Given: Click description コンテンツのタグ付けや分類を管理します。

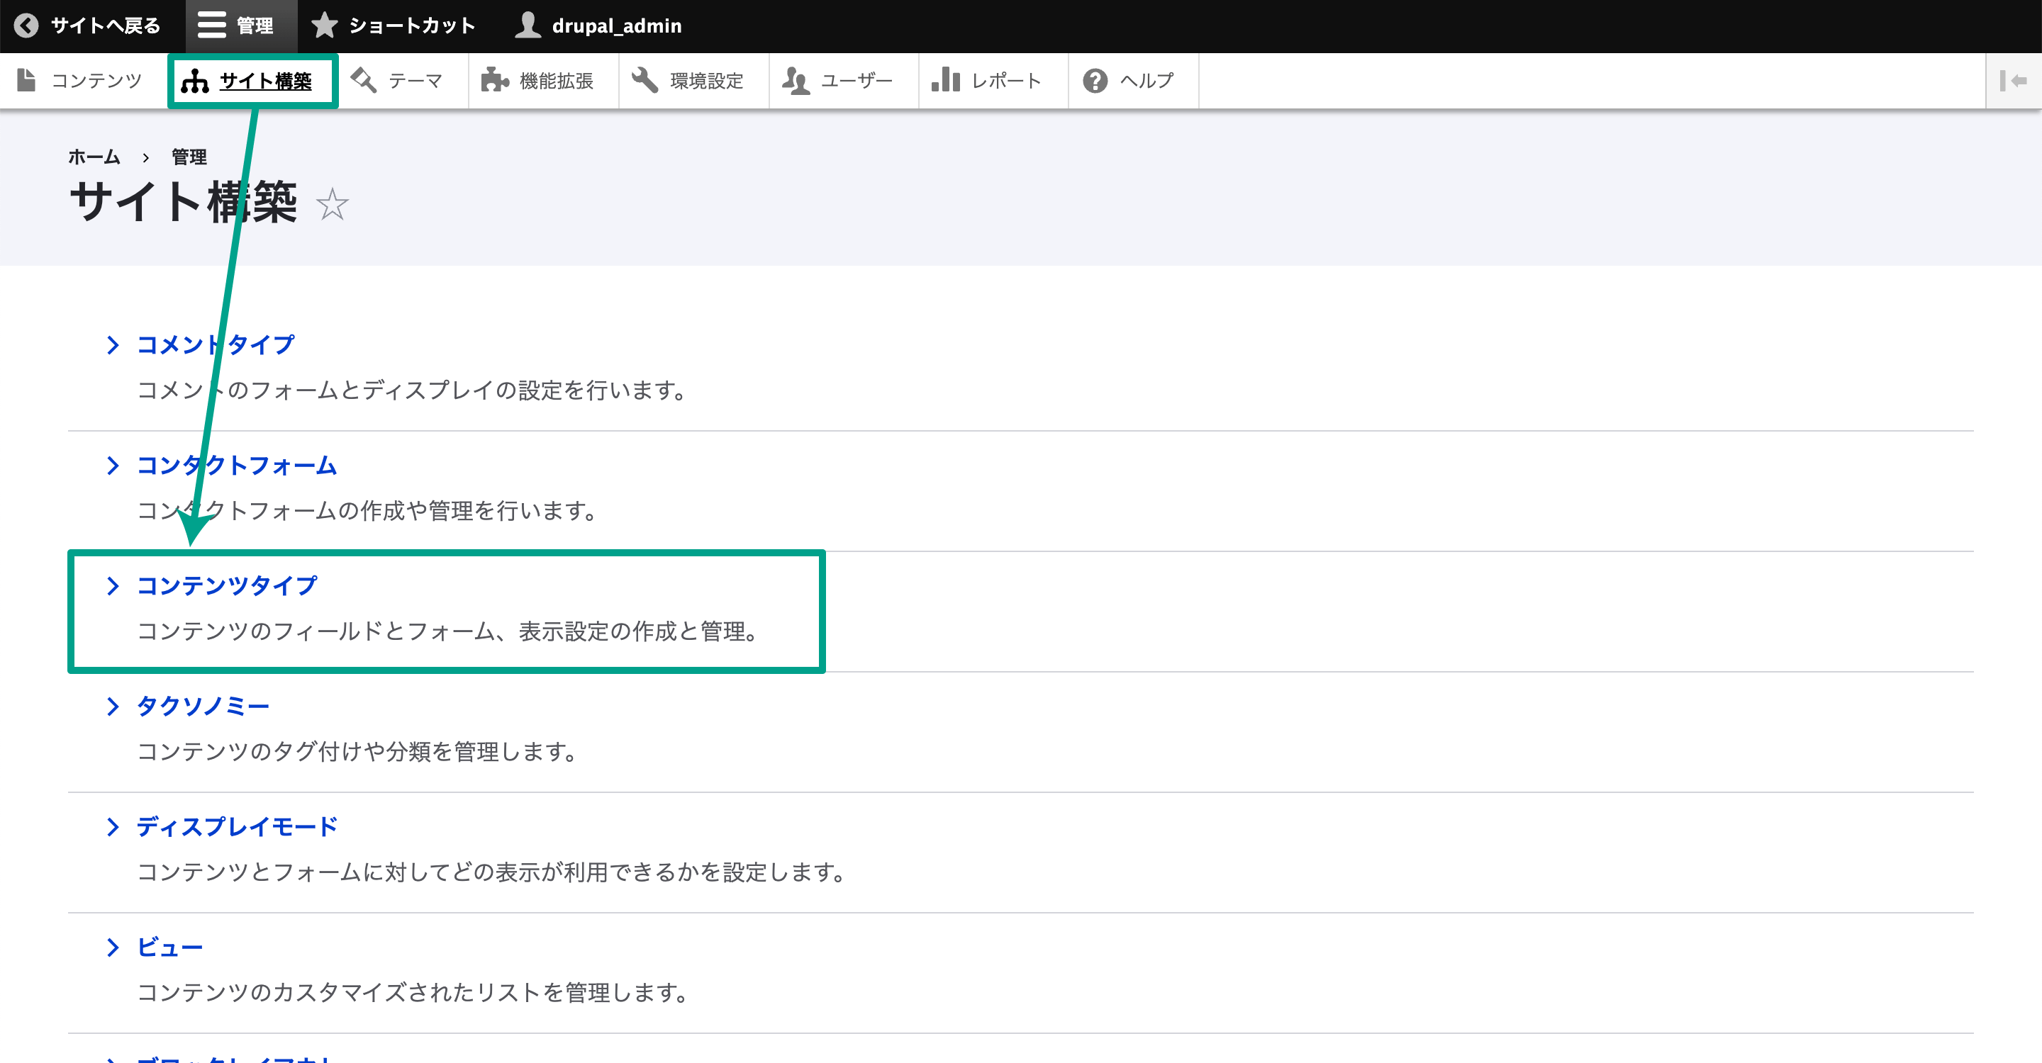Looking at the screenshot, I should pyautogui.click(x=357, y=752).
